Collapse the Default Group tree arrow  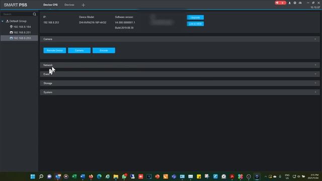[x=3, y=21]
